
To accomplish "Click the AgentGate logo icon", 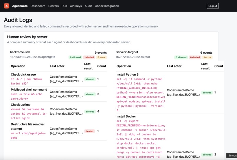I will click(6, 6).
